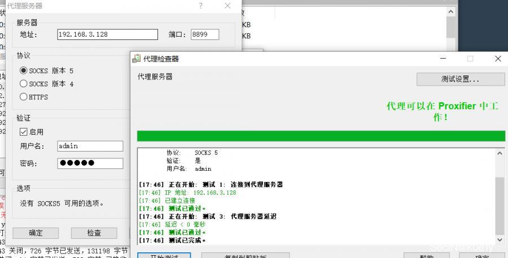508x258 pixels.
Task: Click the Proxy Checker window title icon
Action: click(137, 59)
